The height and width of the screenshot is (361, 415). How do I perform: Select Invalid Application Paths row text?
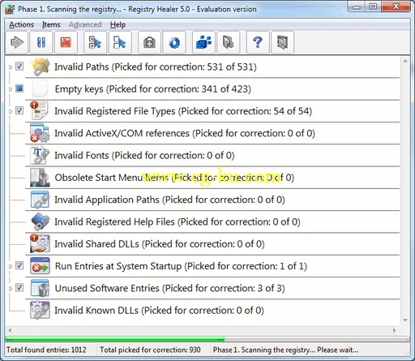point(169,200)
